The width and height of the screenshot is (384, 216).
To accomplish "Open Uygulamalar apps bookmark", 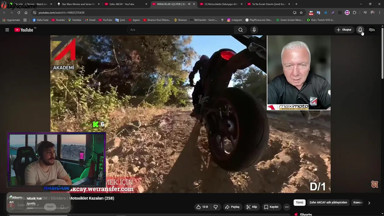I will point(11,20).
